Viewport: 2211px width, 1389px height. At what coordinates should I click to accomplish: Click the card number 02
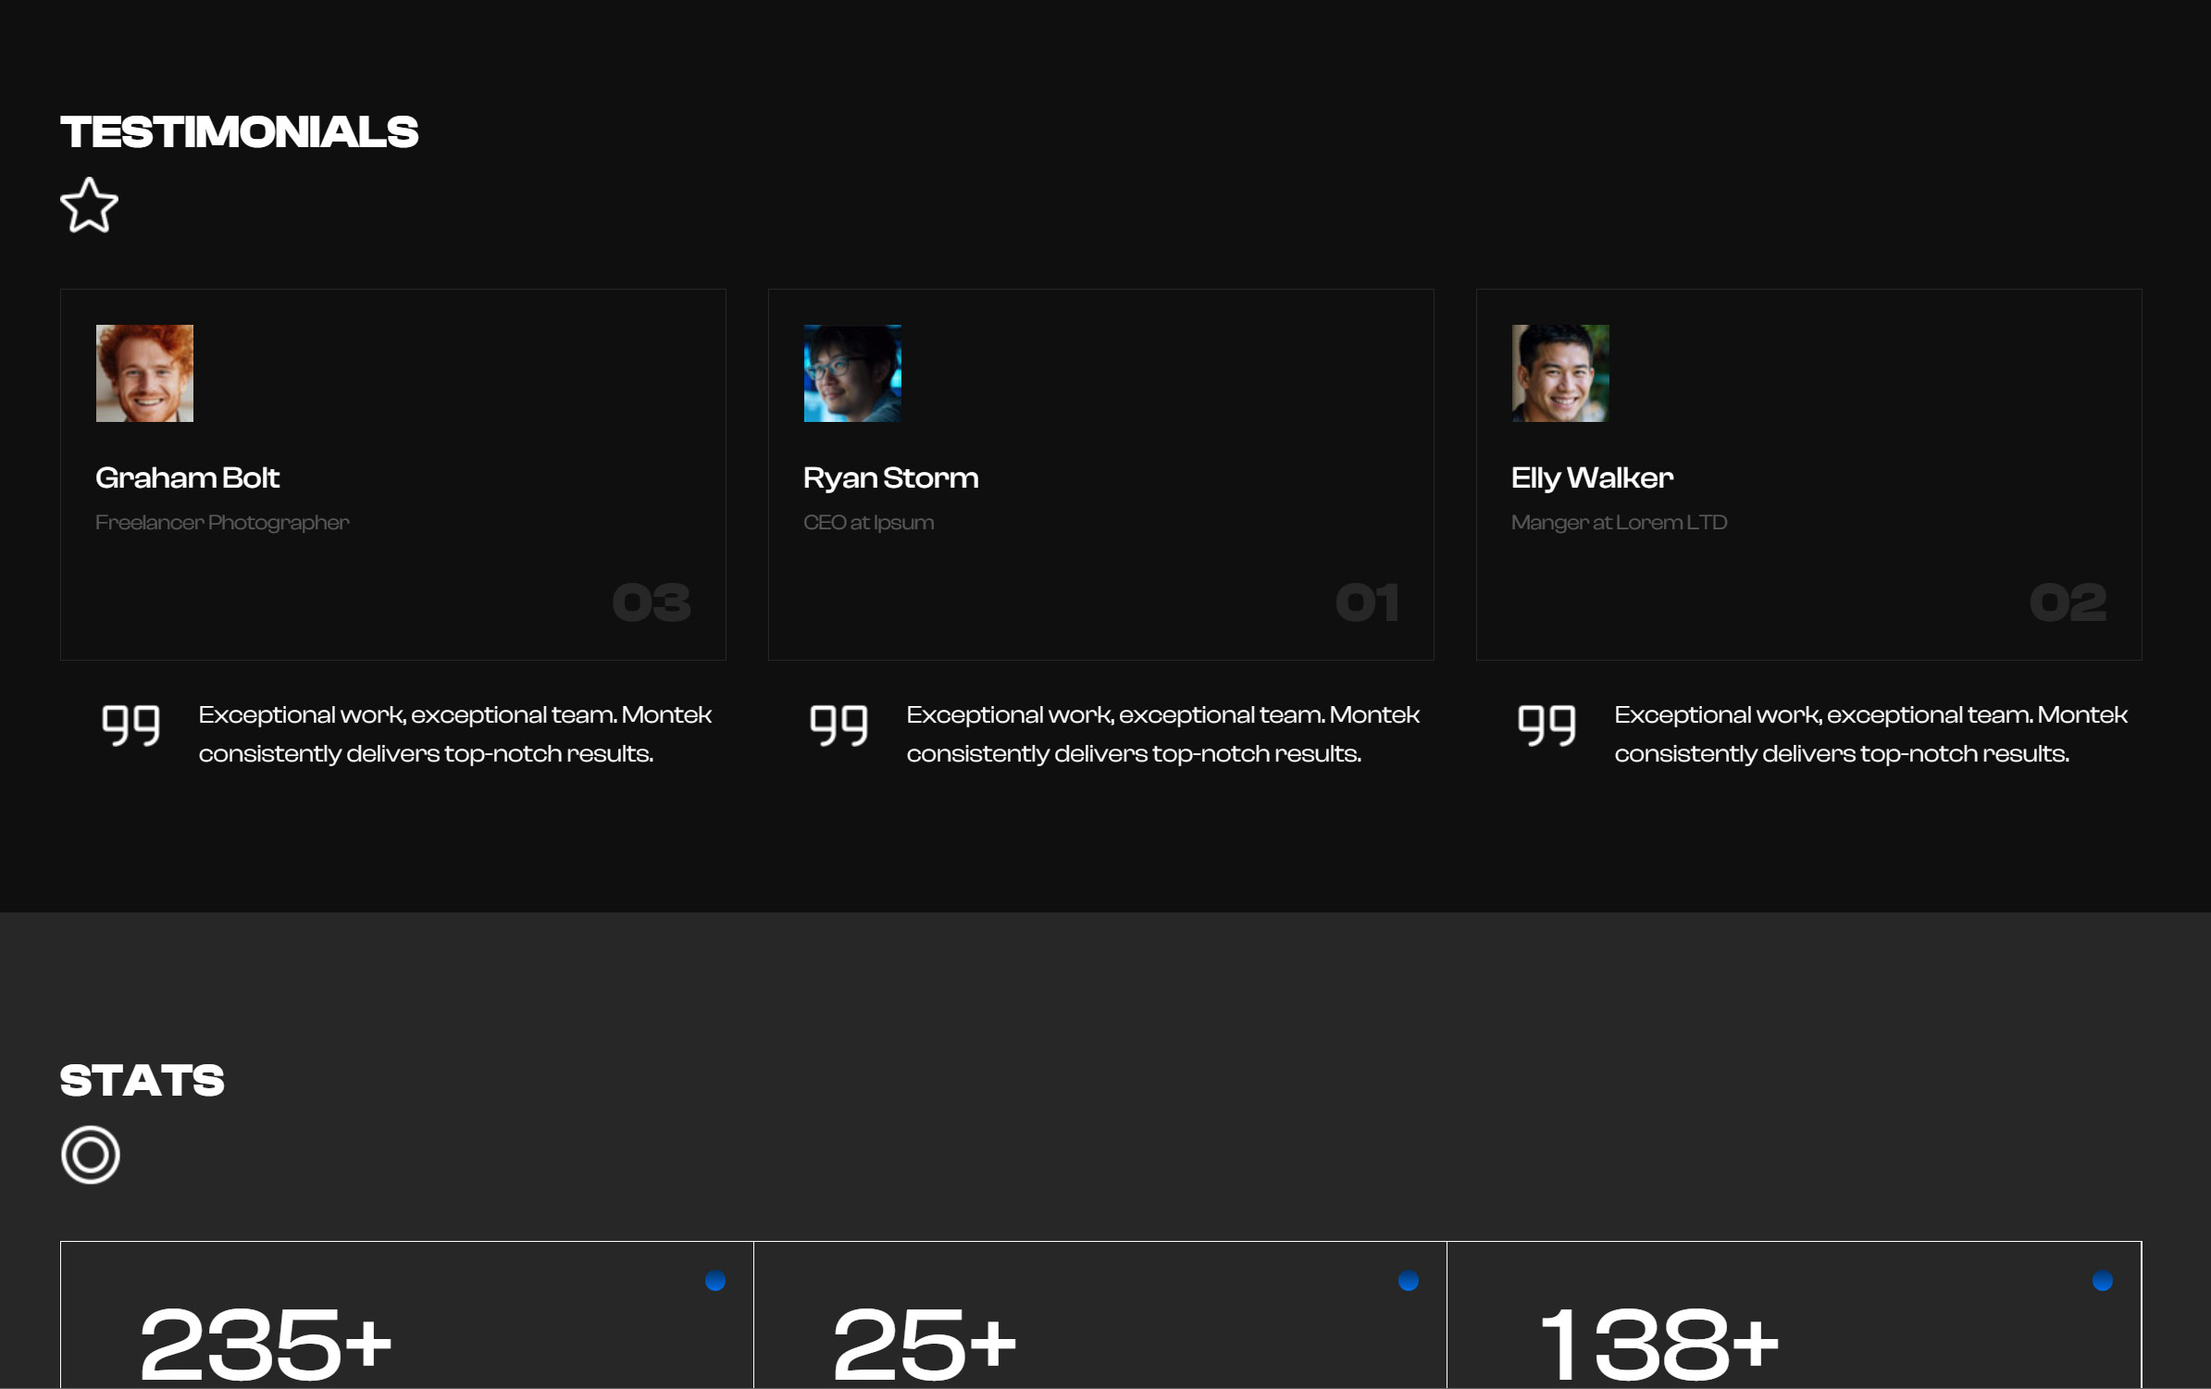point(2068,602)
